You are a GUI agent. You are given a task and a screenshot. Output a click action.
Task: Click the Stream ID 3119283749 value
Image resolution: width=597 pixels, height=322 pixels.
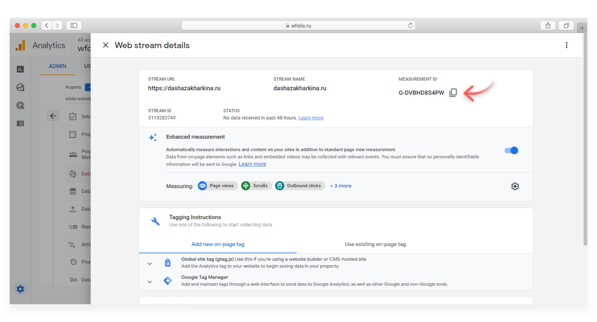[162, 118]
